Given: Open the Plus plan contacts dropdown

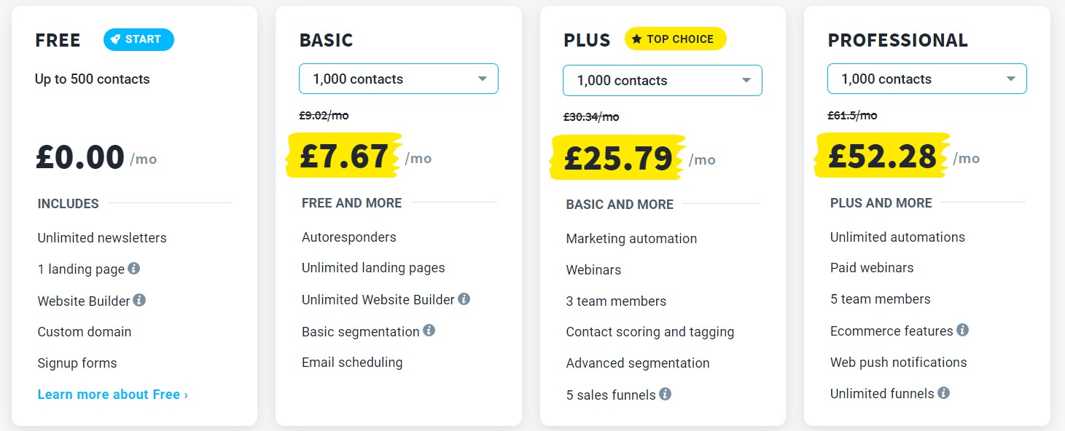Looking at the screenshot, I should [x=662, y=80].
